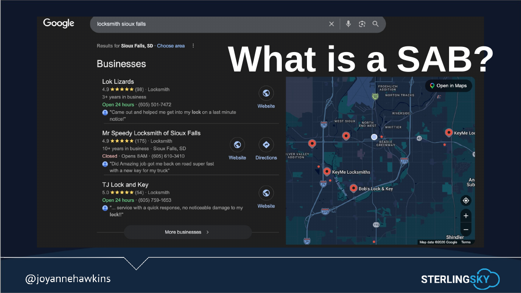Open Mr Speedy Locksmith of Sioux Falls listing

coord(151,133)
